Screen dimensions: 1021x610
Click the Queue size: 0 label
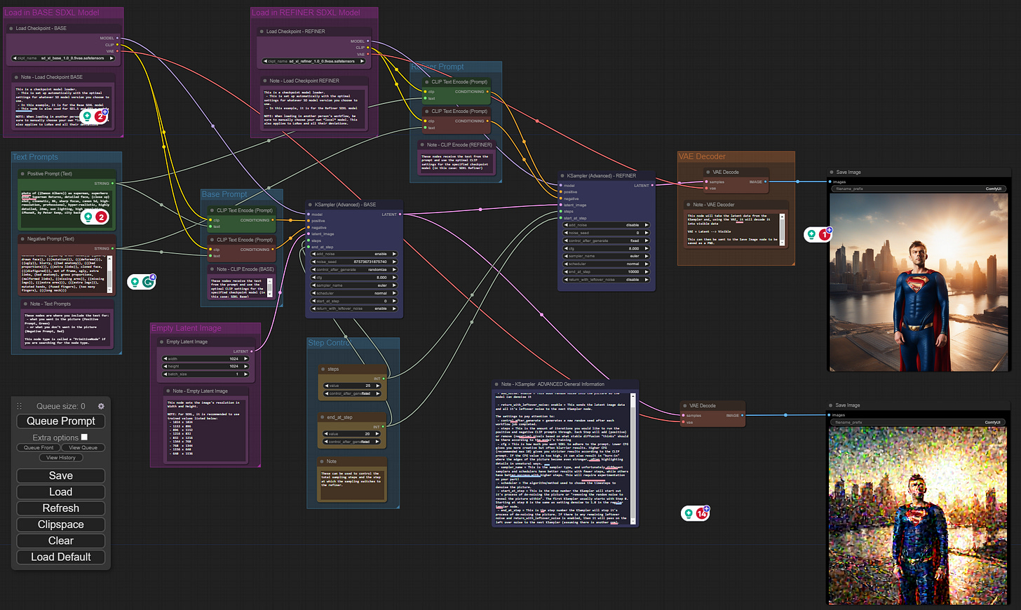[x=61, y=406]
